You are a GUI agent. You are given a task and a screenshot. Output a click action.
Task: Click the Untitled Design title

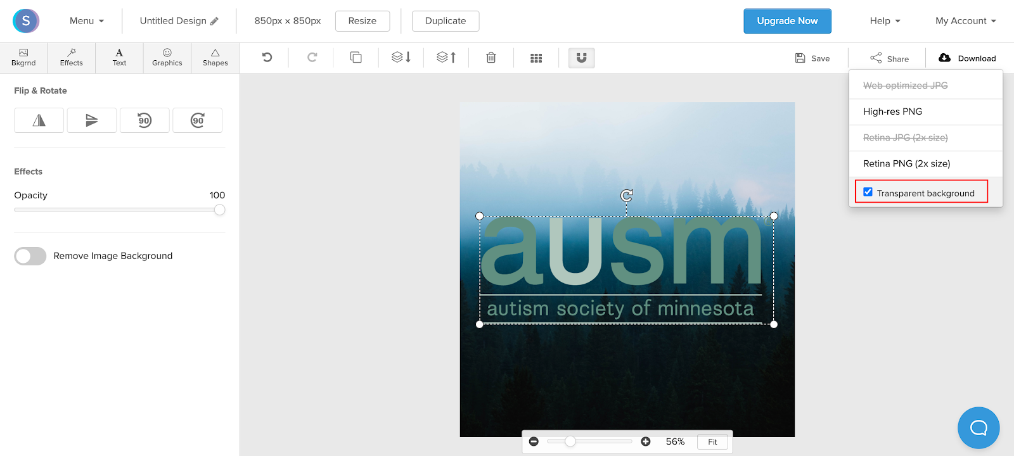[173, 21]
